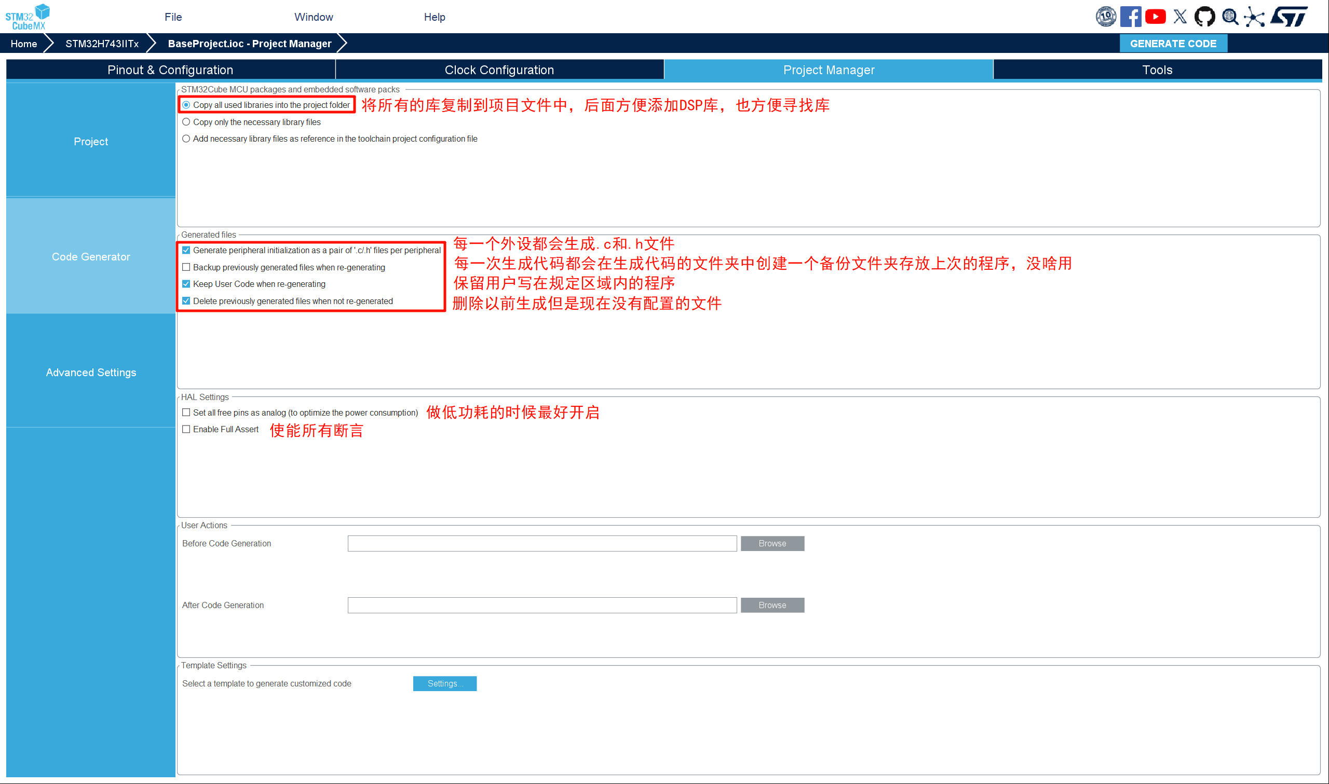Screen dimensions: 1329x784
Task: Click the X (Twitter) icon
Action: 1179,17
